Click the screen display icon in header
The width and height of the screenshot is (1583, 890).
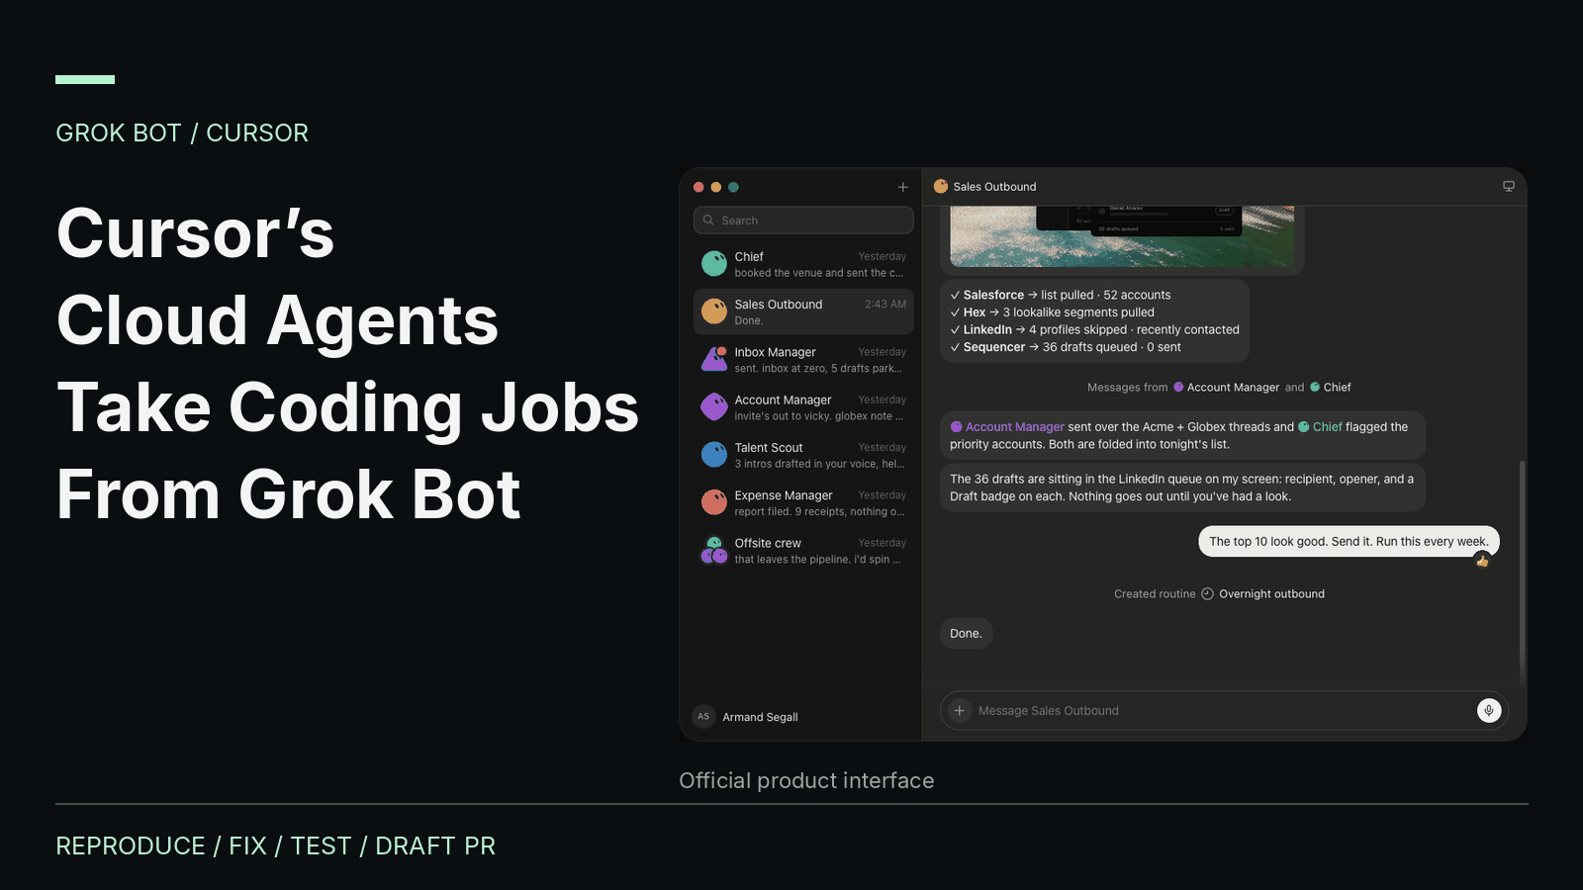1509,186
